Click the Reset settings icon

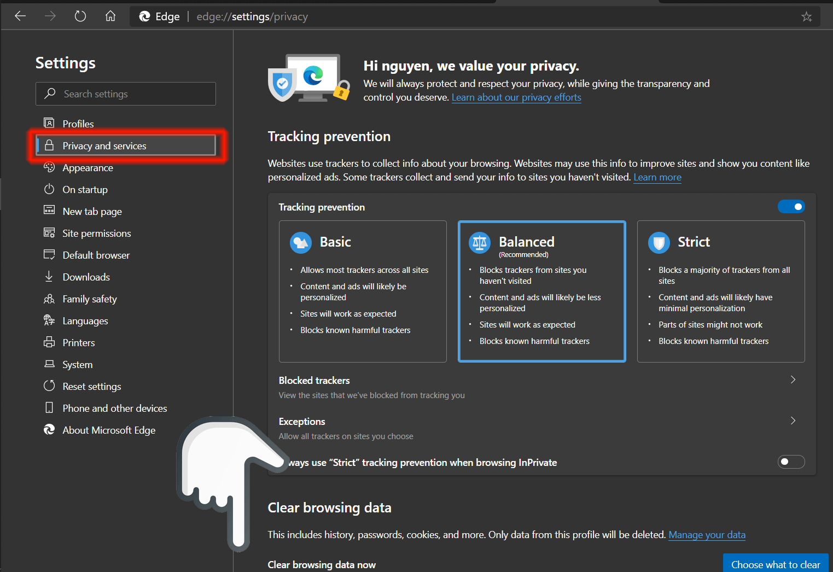[x=49, y=386]
